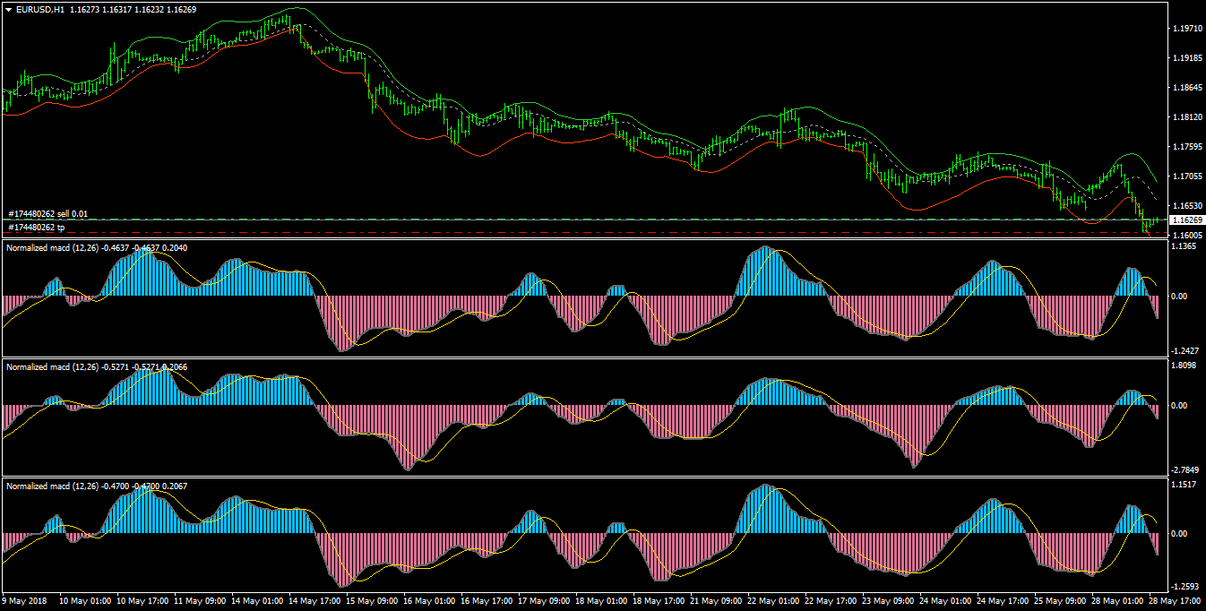Screen dimensions: 1206x611
Task: Click the 16 May 01:00 time axis label
Action: (430, 601)
